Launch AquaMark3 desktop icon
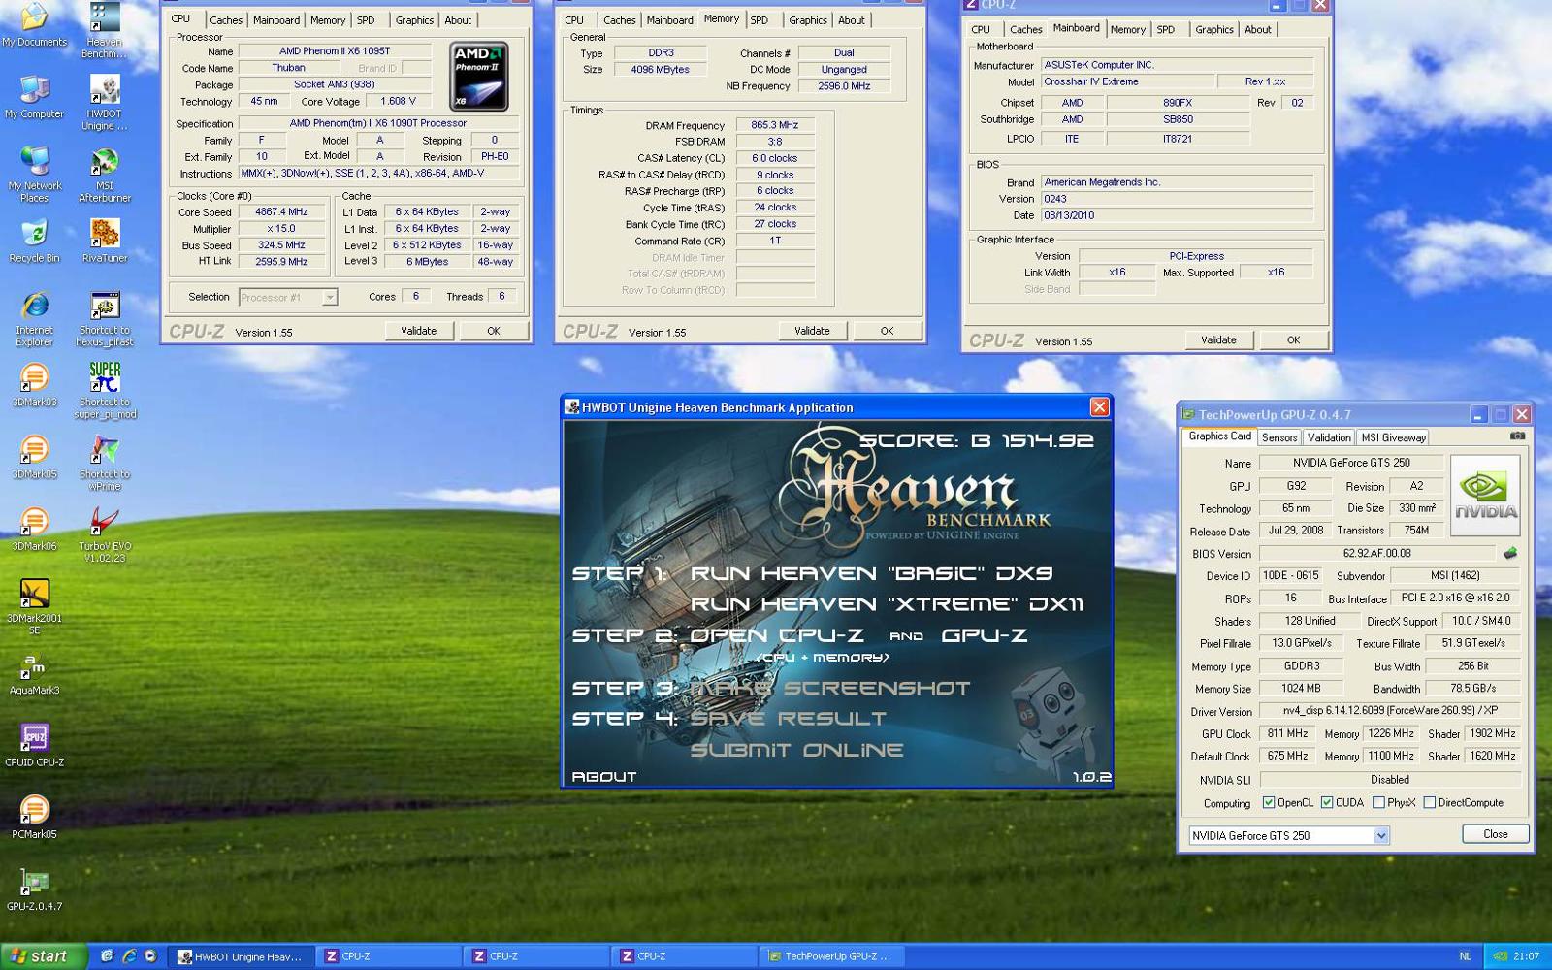 (x=34, y=672)
